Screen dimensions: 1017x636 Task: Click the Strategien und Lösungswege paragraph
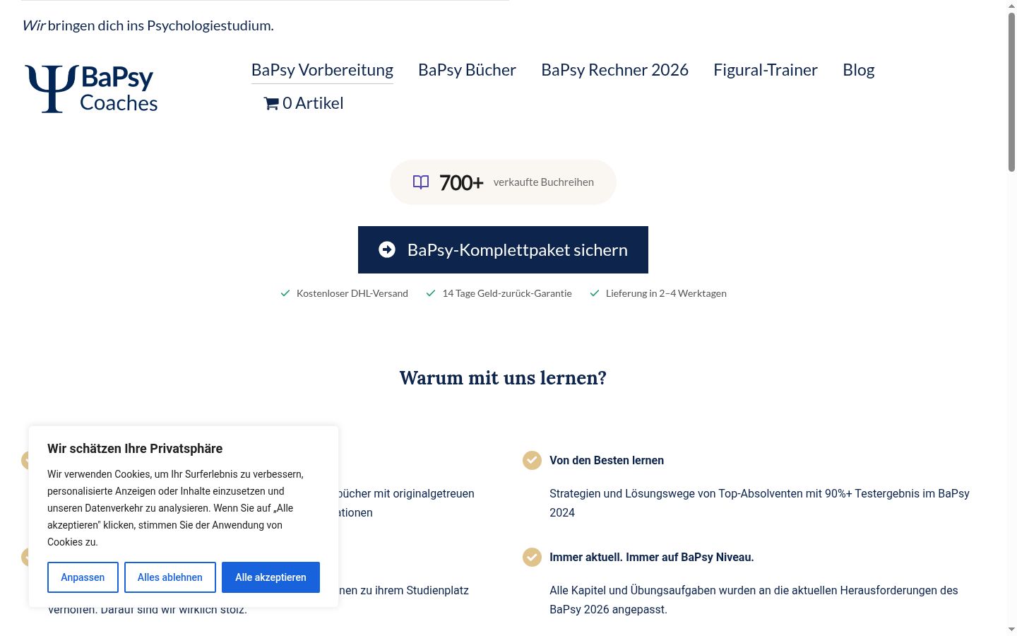click(760, 503)
